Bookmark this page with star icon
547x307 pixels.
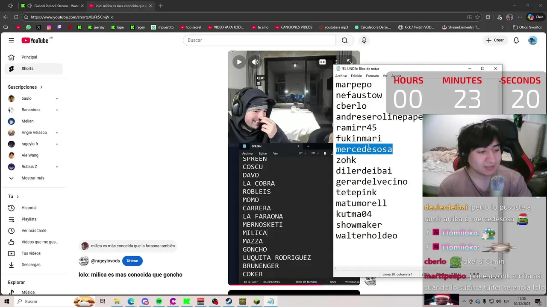477,17
